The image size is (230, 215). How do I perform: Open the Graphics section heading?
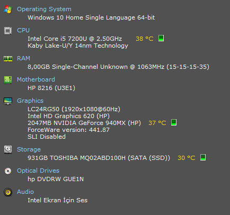(x=30, y=101)
